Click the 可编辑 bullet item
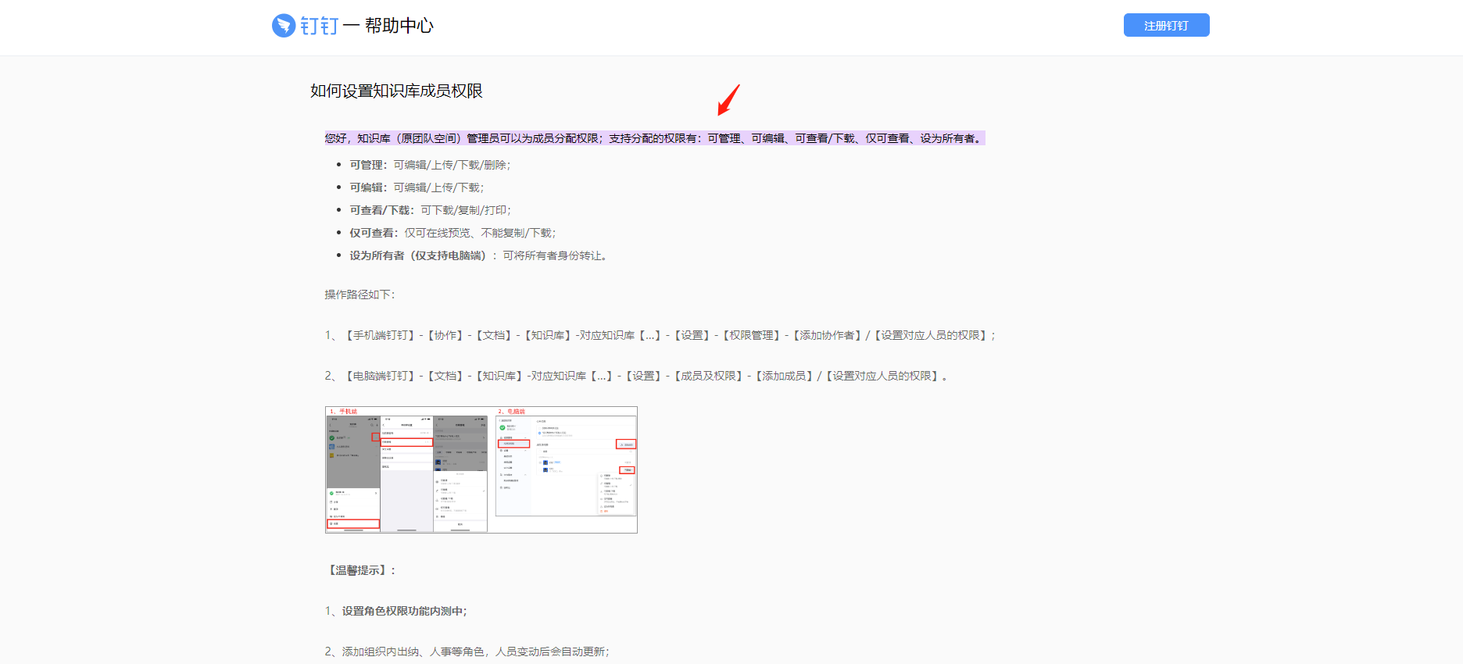The width and height of the screenshot is (1463, 664). point(417,187)
